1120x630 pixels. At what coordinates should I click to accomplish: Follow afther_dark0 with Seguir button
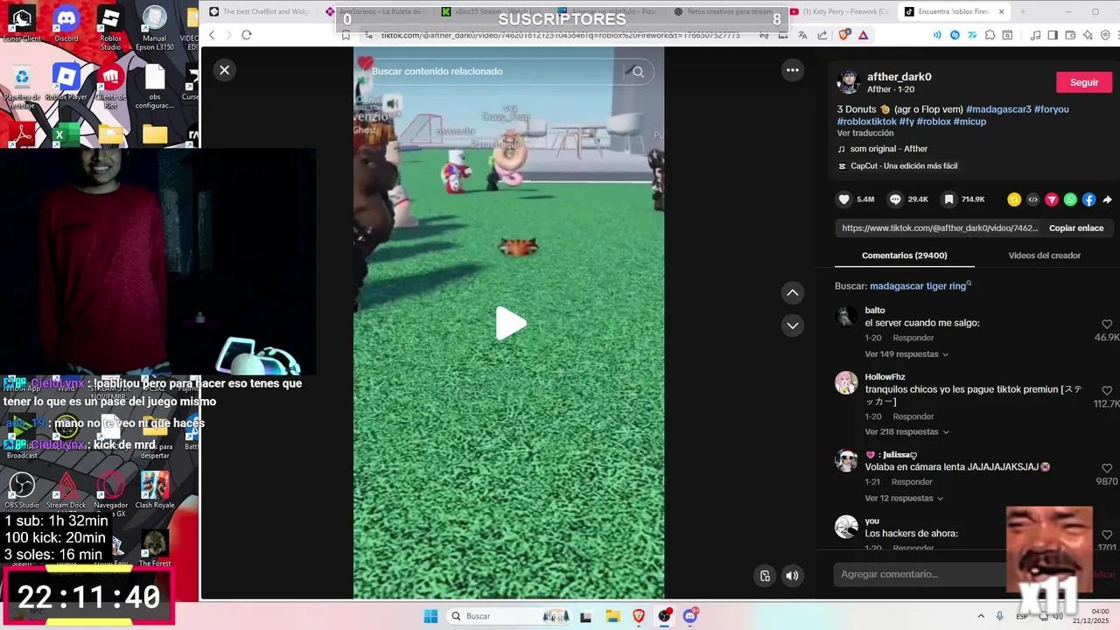click(x=1084, y=82)
